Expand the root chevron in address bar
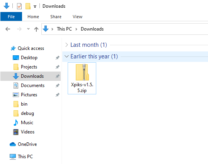The width and height of the screenshot is (208, 164). point(52,29)
